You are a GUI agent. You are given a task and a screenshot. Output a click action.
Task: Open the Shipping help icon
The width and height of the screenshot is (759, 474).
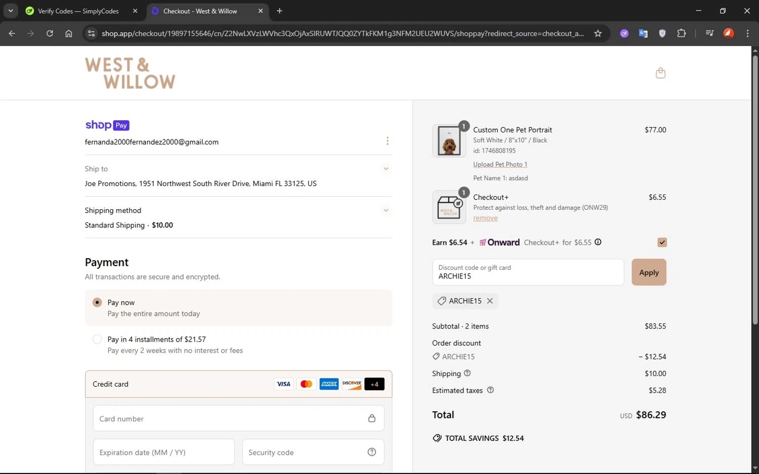468,373
